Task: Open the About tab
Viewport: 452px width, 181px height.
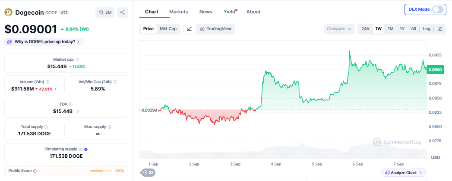Action: 253,12
